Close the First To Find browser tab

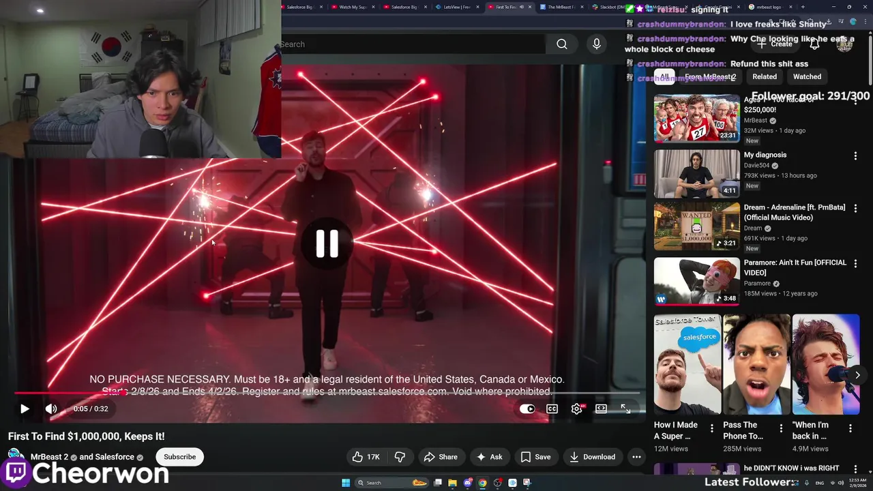(x=529, y=7)
